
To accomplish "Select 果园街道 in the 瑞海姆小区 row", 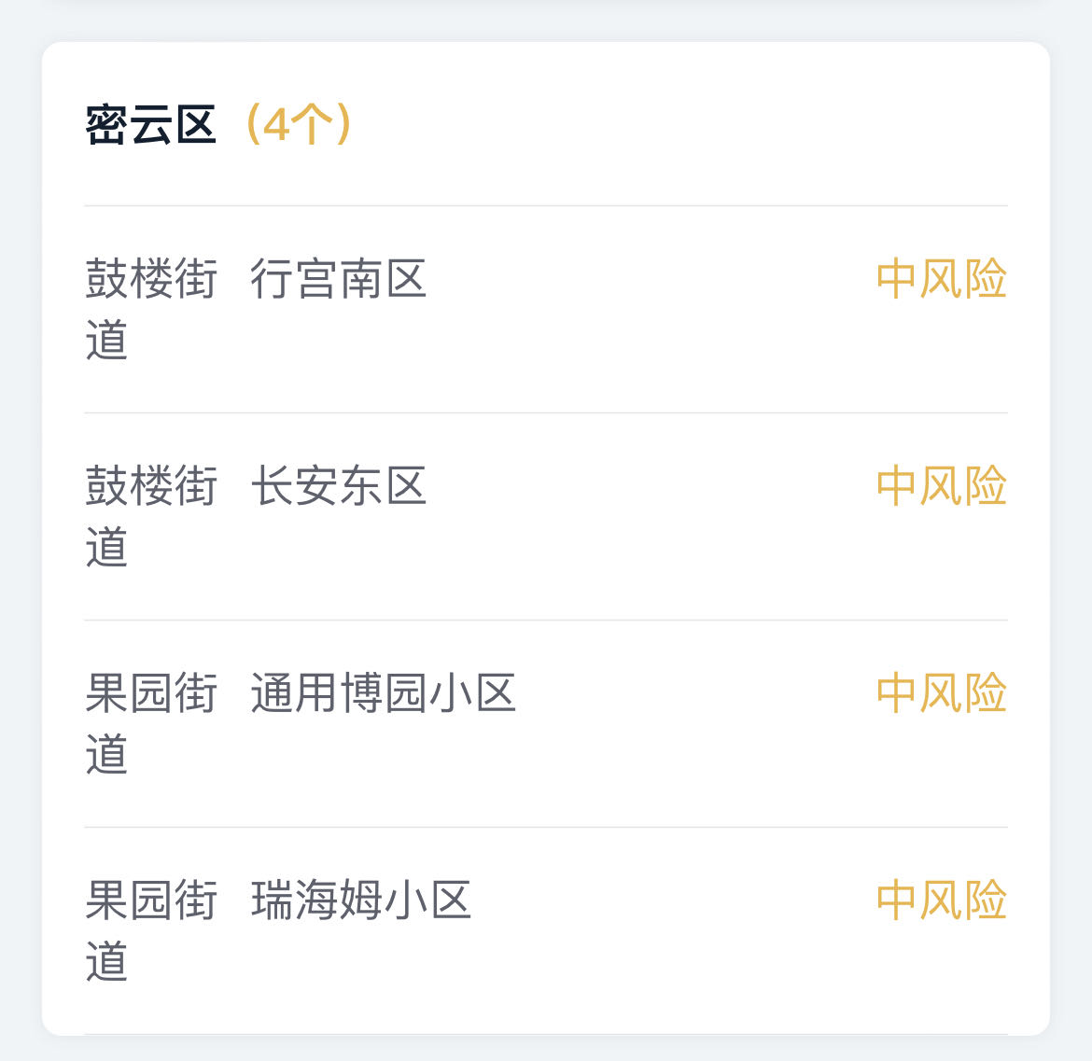I will point(151,930).
